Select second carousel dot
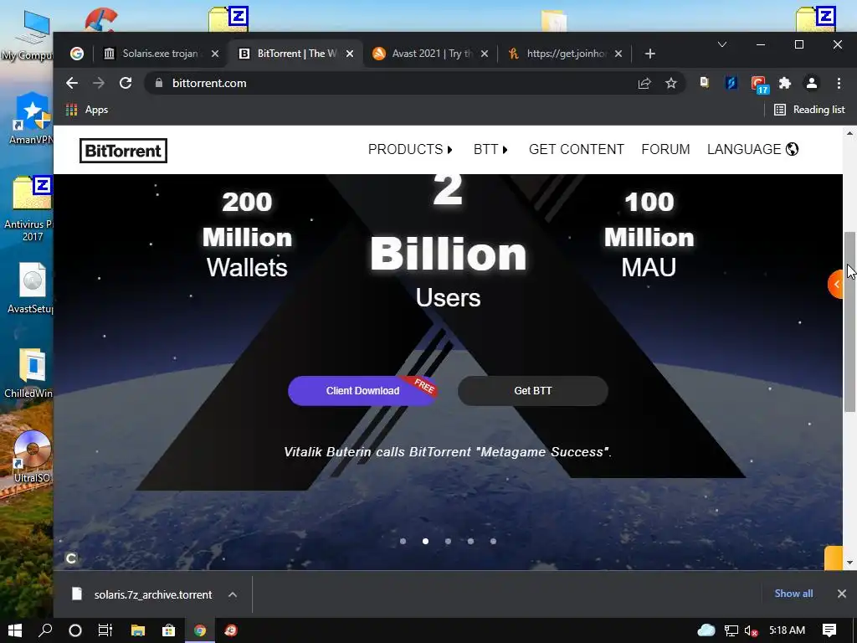857x643 pixels. (425, 542)
